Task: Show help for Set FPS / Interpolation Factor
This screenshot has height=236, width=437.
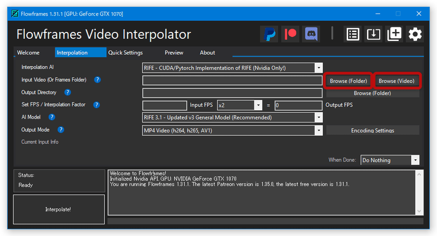Action: pyautogui.click(x=96, y=105)
